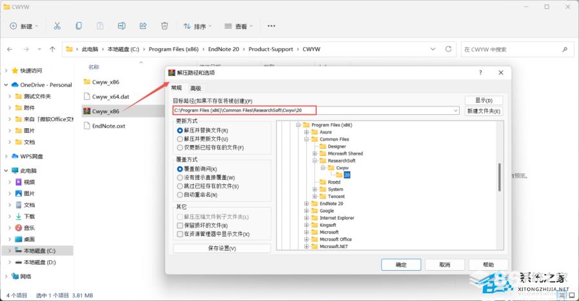Collapse the ResearchSoft tree node
The width and height of the screenshot is (579, 301).
[315, 160]
